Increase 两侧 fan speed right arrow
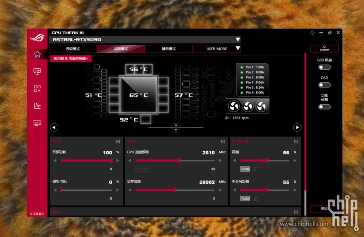 click(295, 161)
